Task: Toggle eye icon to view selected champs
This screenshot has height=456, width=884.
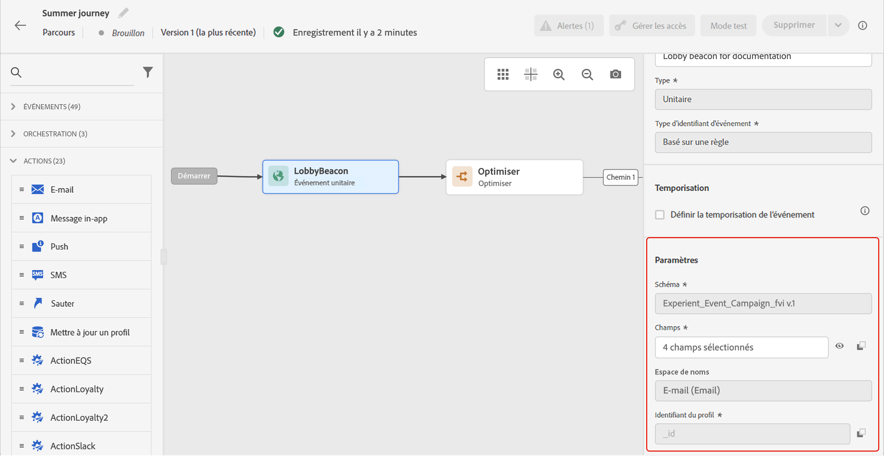Action: point(839,346)
